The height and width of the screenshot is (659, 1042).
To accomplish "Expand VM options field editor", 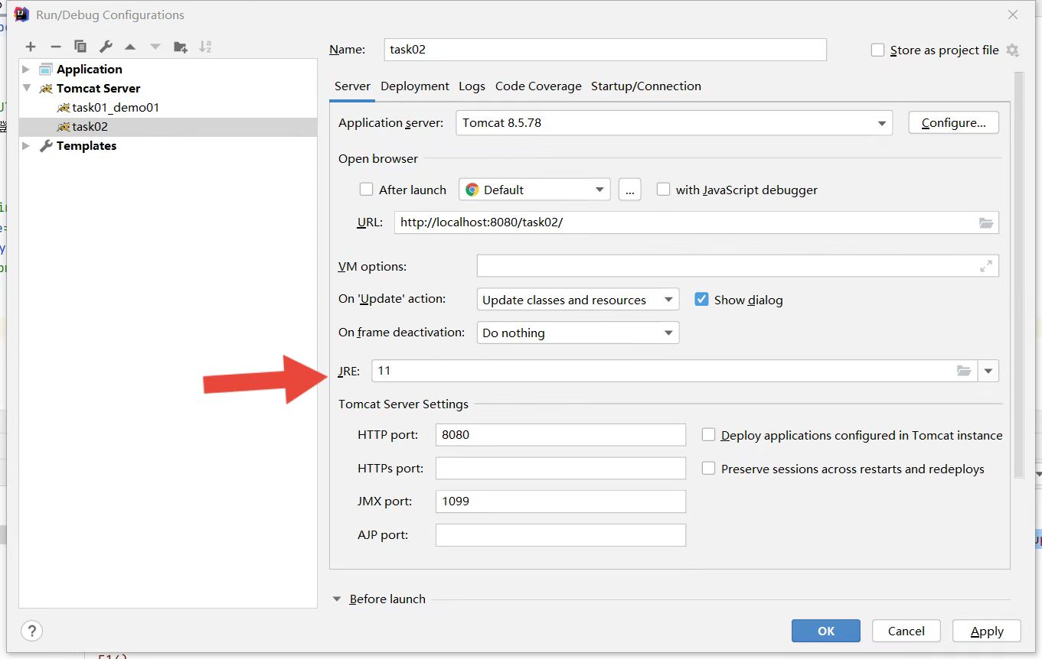I will pos(986,266).
